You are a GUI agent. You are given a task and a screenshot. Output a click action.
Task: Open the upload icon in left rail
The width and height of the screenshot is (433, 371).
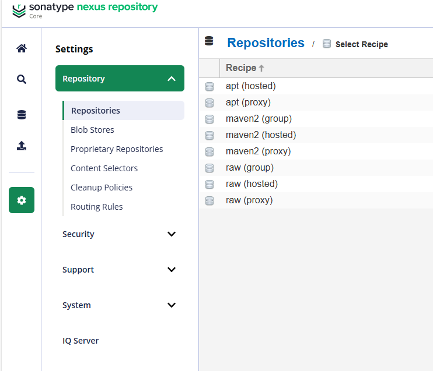pyautogui.click(x=22, y=146)
